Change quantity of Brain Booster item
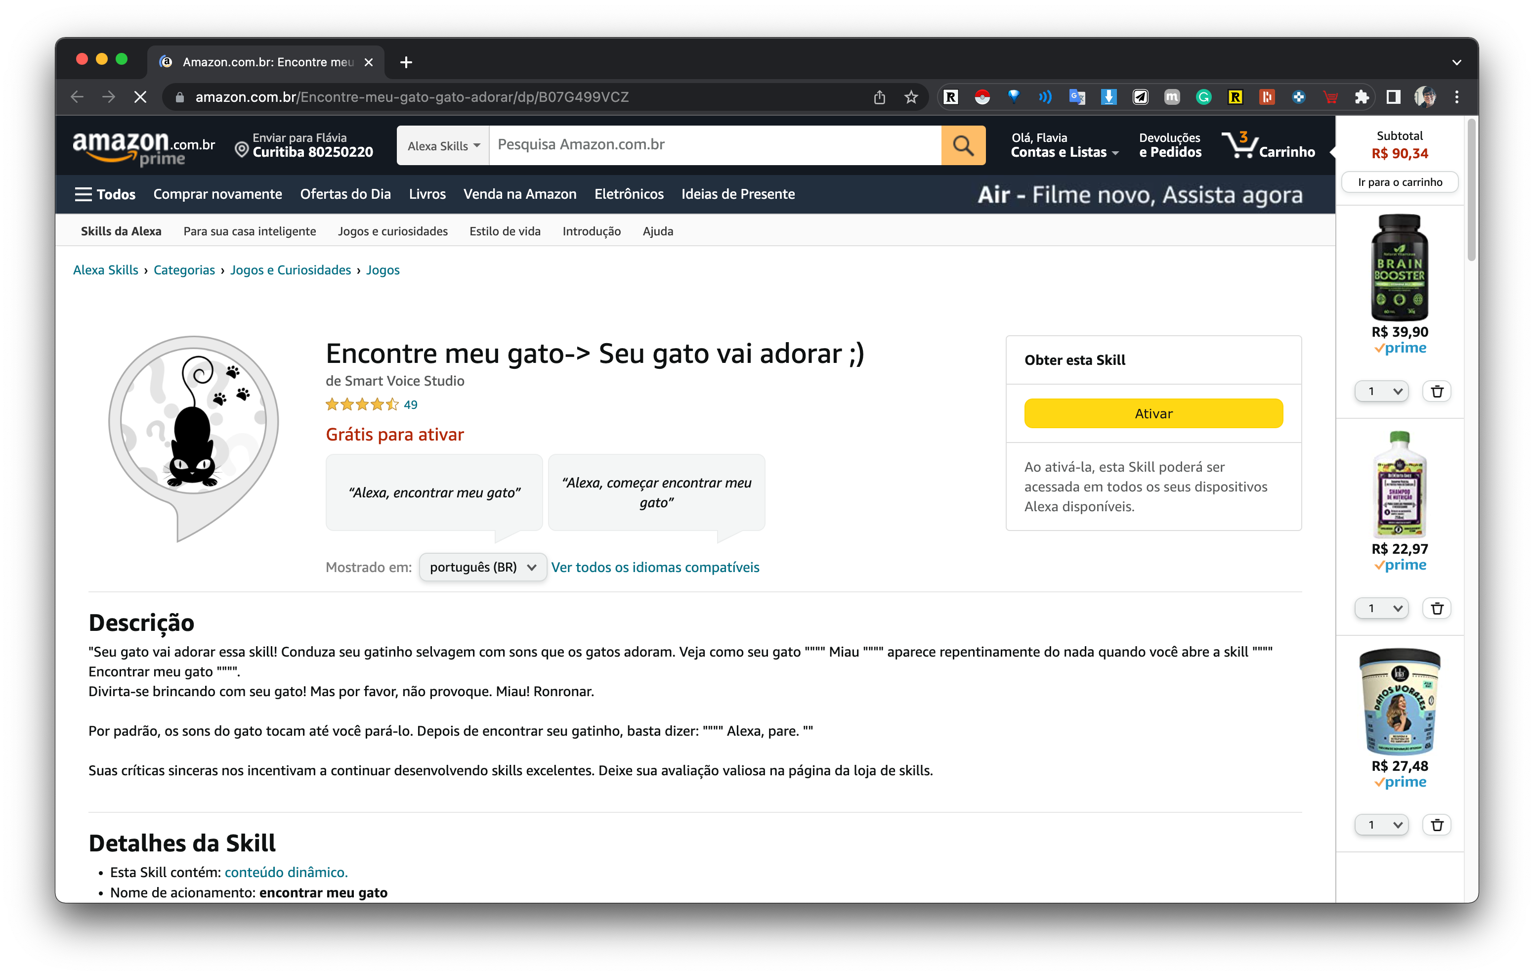This screenshot has width=1534, height=976. [x=1382, y=392]
